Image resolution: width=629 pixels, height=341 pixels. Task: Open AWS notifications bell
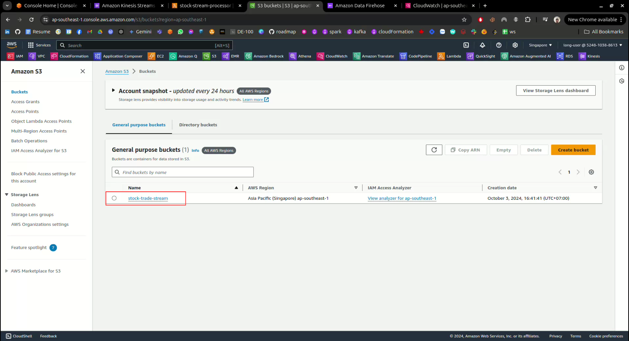pos(482,45)
